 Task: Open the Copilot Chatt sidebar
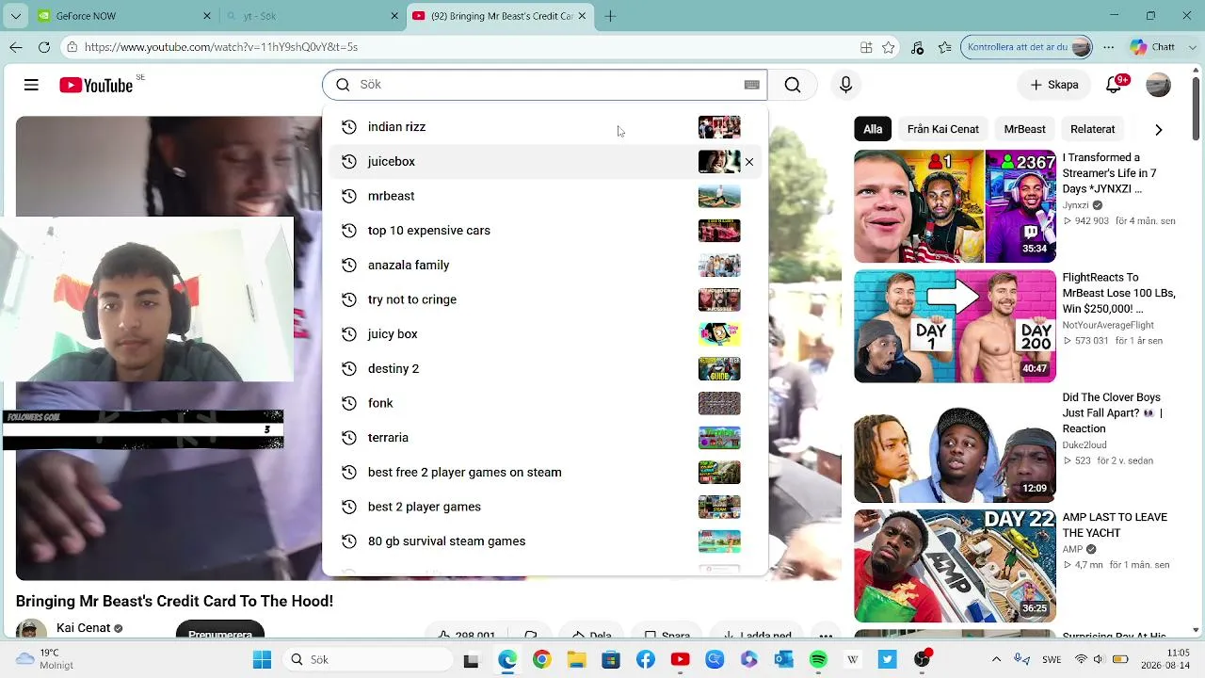[x=1152, y=47]
